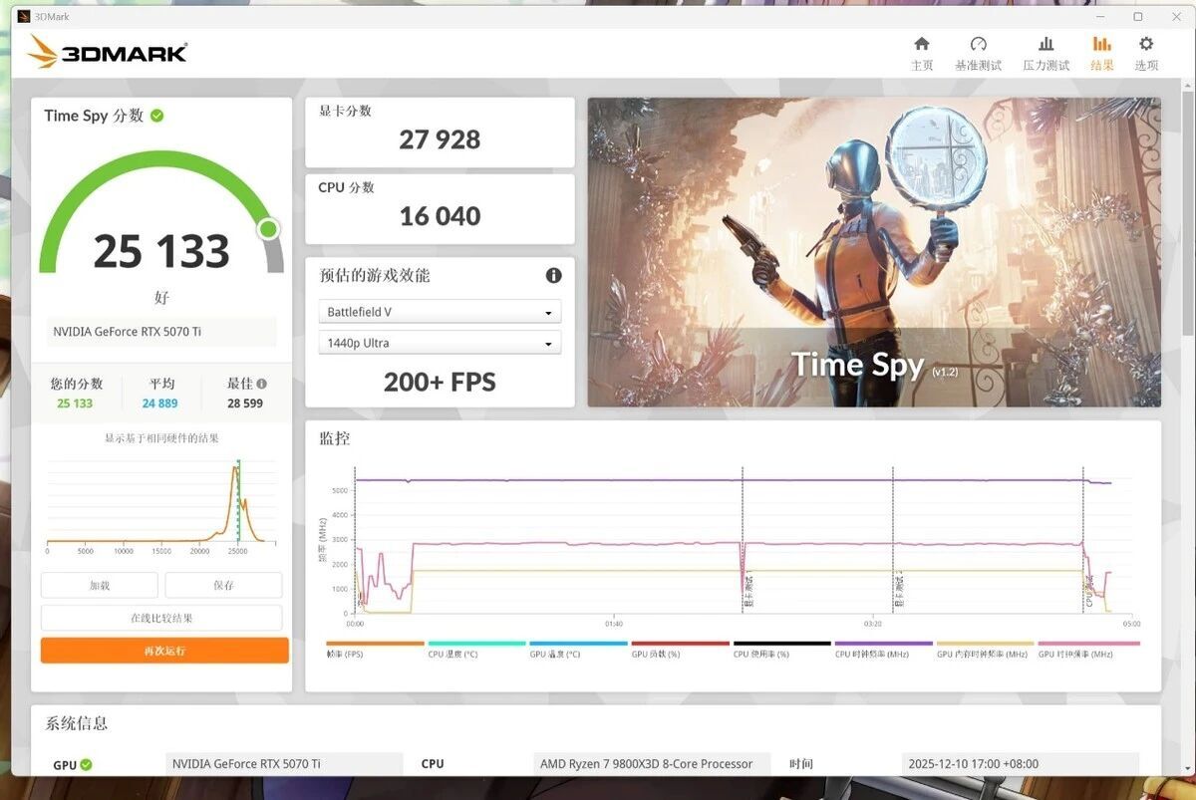The image size is (1196, 800).
Task: Click the info icon next to 预估的游戏效能
Action: coord(553,275)
